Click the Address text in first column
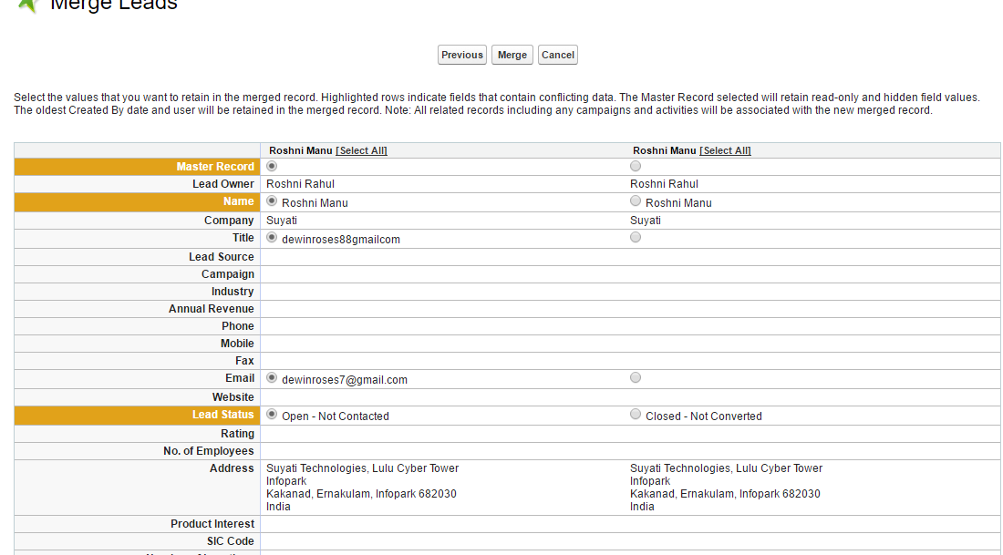The image size is (1003, 555). click(362, 488)
